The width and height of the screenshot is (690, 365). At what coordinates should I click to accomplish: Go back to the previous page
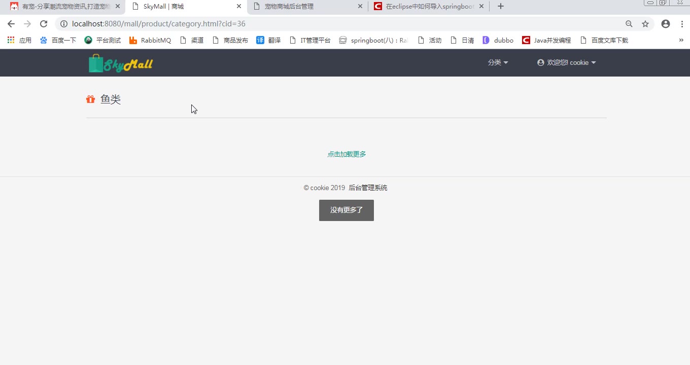(x=11, y=24)
